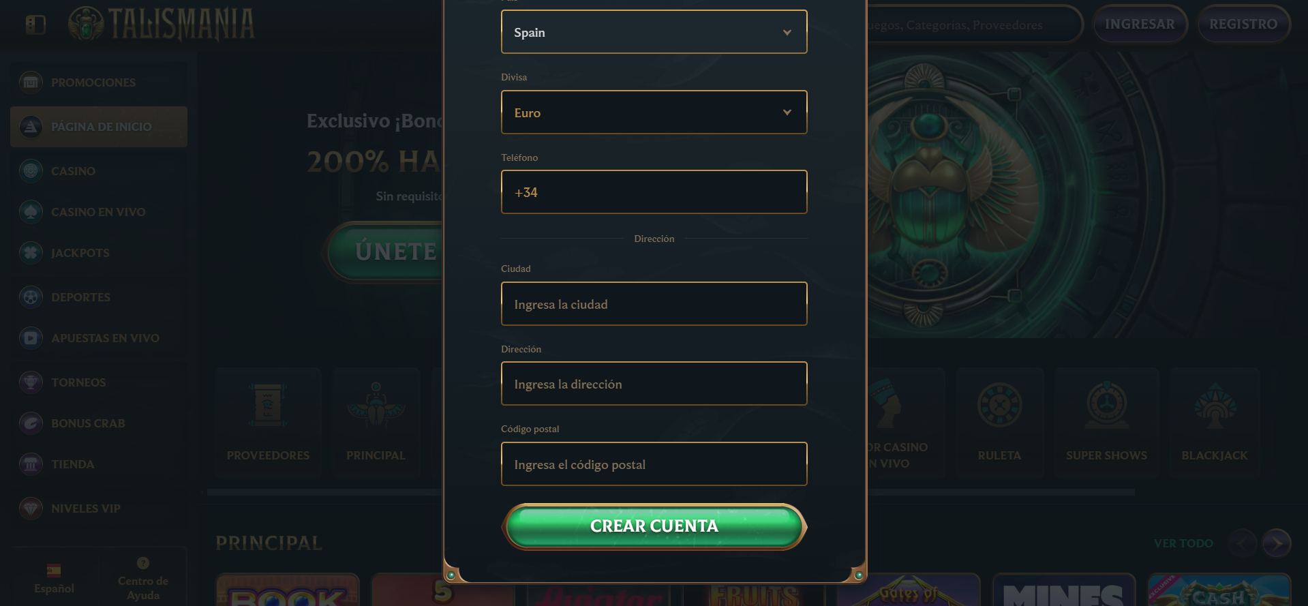Toggle the sidebar collapse icon
The height and width of the screenshot is (606, 1308).
pyautogui.click(x=35, y=25)
